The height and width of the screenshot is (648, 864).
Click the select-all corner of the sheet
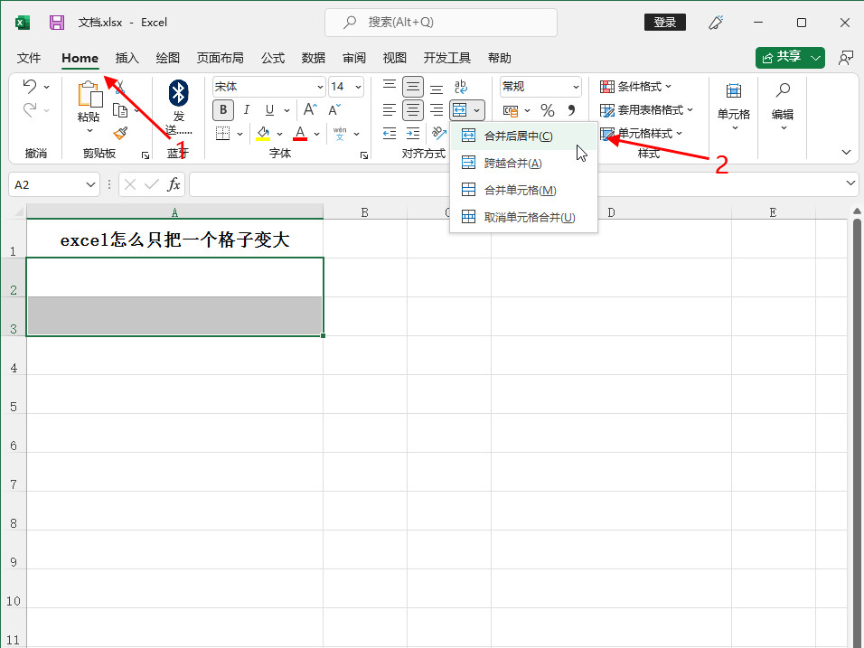(x=19, y=212)
